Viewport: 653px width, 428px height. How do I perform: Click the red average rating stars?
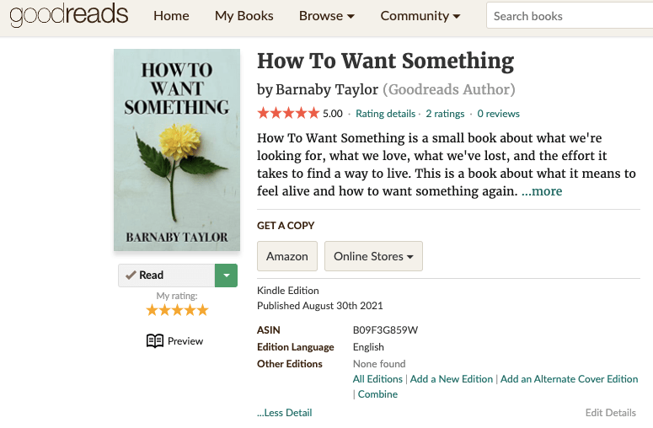coord(288,113)
